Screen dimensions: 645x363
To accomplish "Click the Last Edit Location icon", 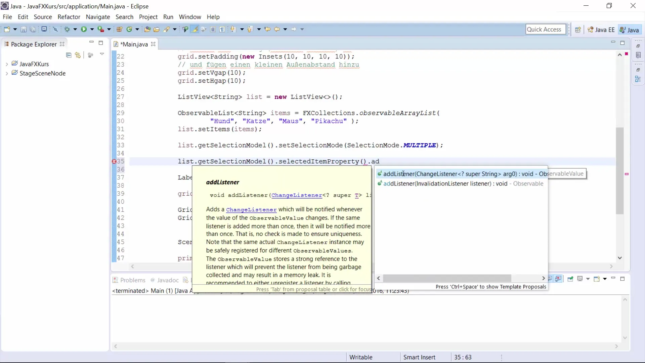I will pos(267,29).
